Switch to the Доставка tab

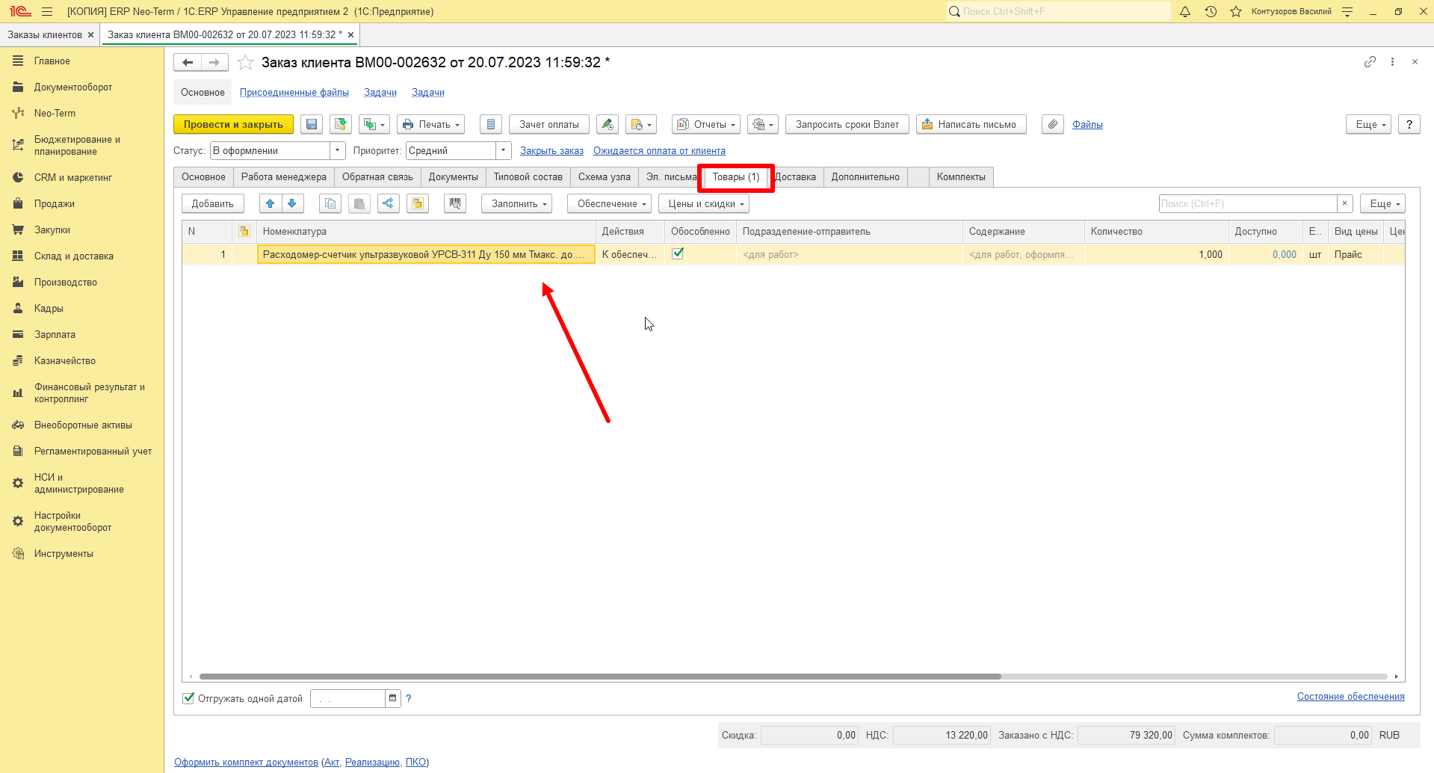(x=797, y=177)
